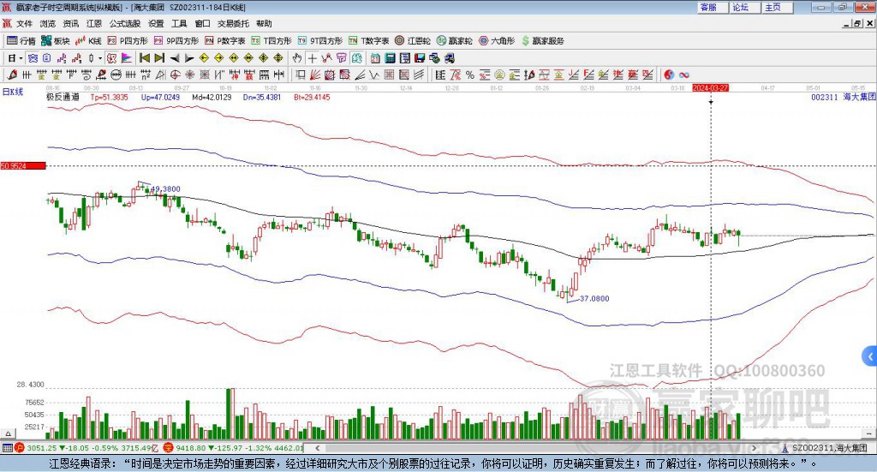Launch the 江恩轮 Gann wheel
The height and width of the screenshot is (472, 877).
(x=413, y=41)
